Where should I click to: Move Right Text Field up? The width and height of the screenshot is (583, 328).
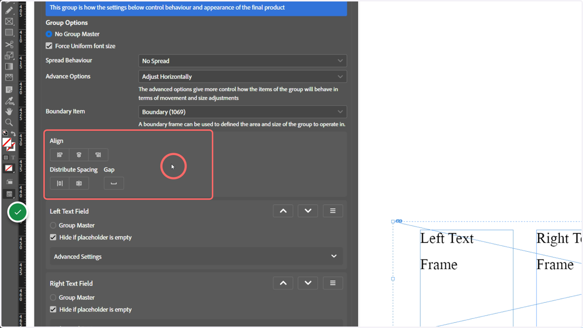(x=283, y=283)
